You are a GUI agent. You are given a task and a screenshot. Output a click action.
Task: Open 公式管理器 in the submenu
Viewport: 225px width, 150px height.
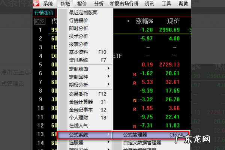[x=150, y=135]
